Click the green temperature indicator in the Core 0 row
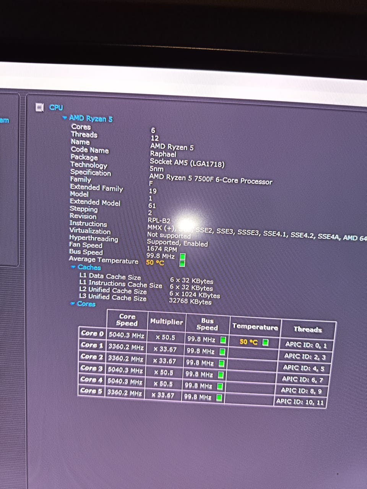Screen dimensions: 367x489 click(265, 342)
